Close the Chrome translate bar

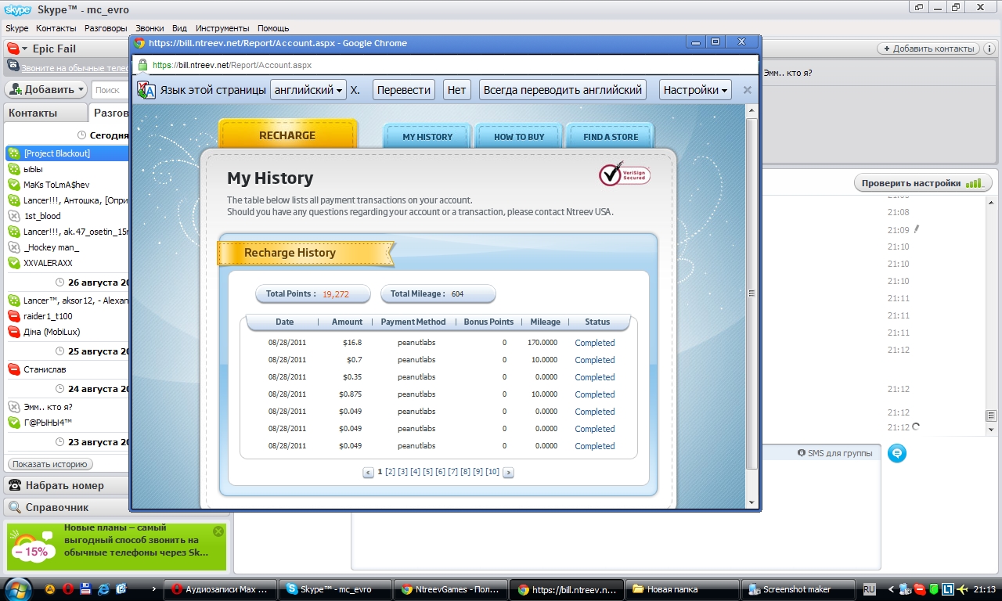click(x=747, y=90)
